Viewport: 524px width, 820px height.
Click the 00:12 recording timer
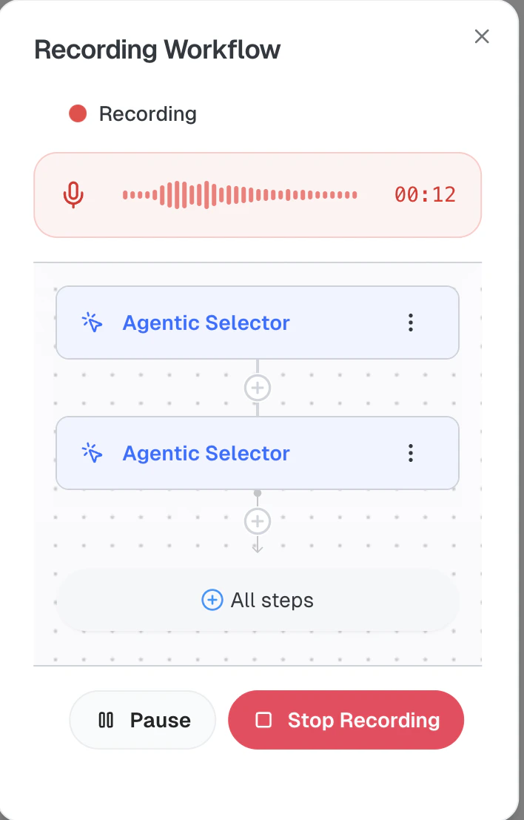tap(426, 194)
